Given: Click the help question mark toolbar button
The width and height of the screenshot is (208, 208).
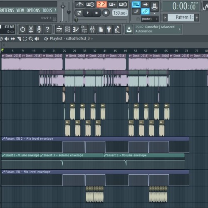Looking at the screenshot, I should tap(47, 29).
